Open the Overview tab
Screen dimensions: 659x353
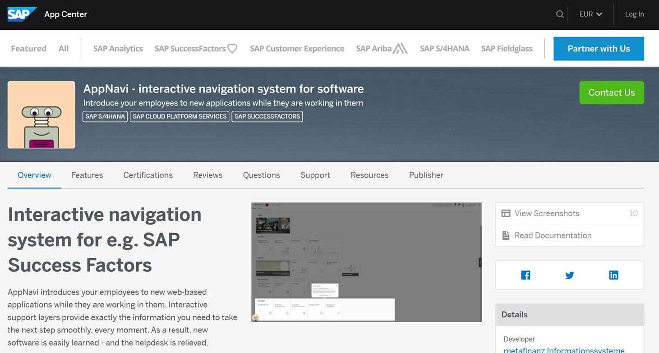point(34,175)
